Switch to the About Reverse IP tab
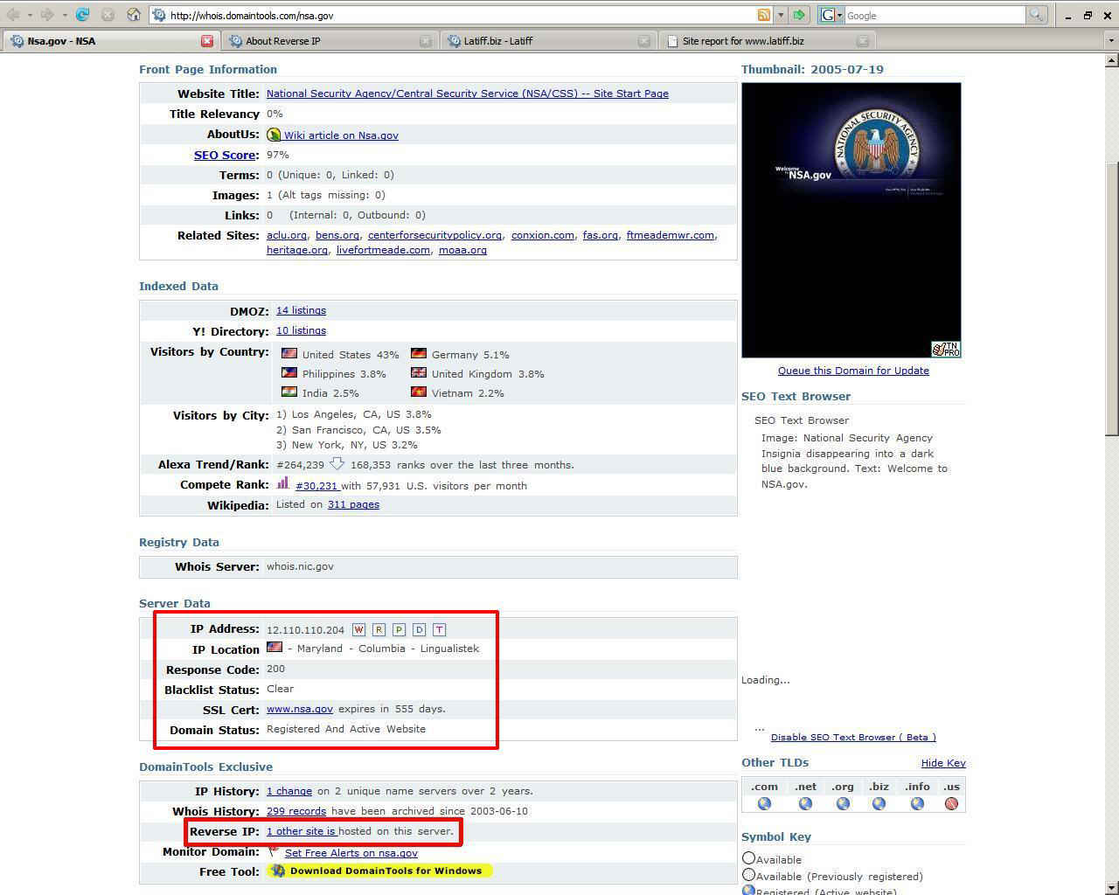The width and height of the screenshot is (1119, 895). pos(282,41)
